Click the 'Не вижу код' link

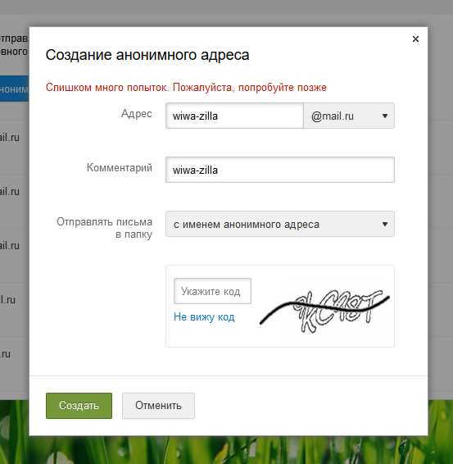204,317
